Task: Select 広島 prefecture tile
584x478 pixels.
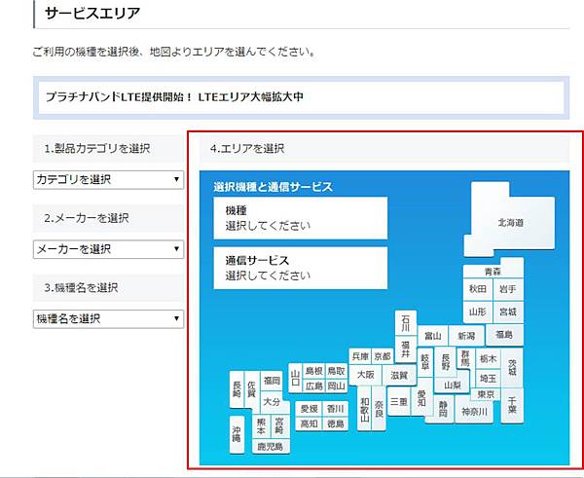Action: click(x=314, y=386)
